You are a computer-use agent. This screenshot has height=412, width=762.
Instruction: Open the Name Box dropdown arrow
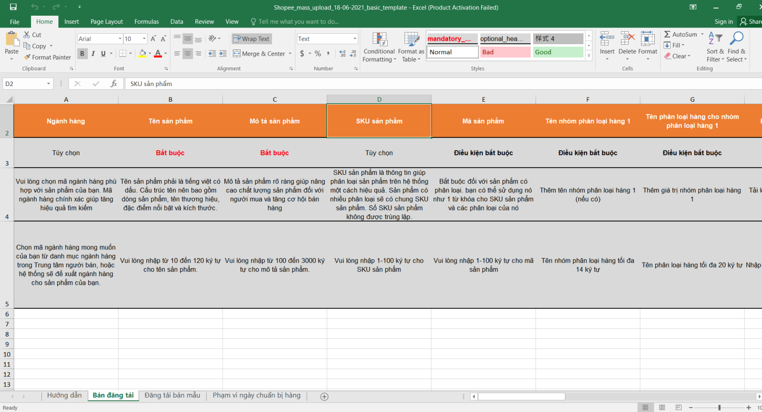48,84
